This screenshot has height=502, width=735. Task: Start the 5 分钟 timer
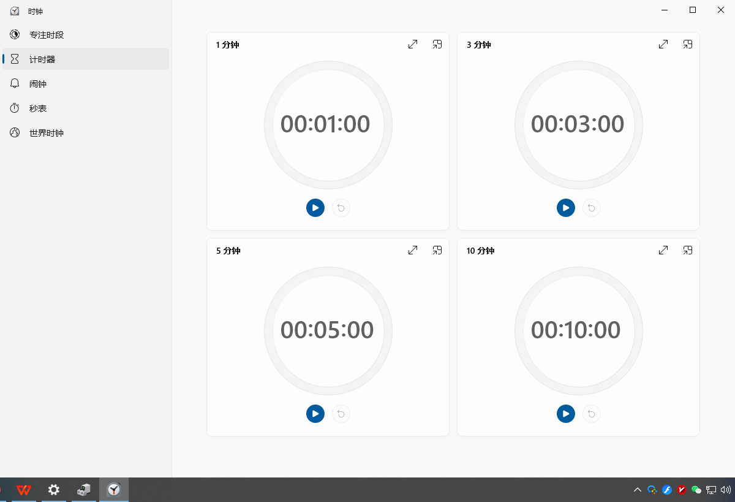point(315,414)
